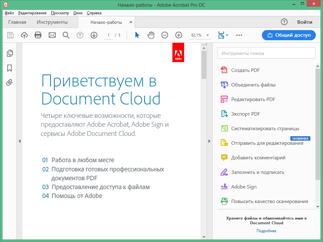Zoom out with minus button
Image resolution: width=323 pixels, height=242 pixels.
point(165,35)
